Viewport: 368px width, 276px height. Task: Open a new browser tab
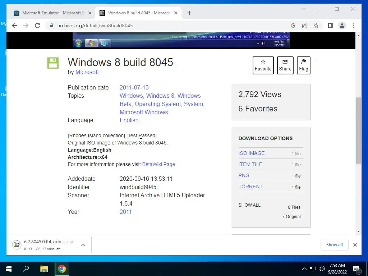tap(189, 13)
